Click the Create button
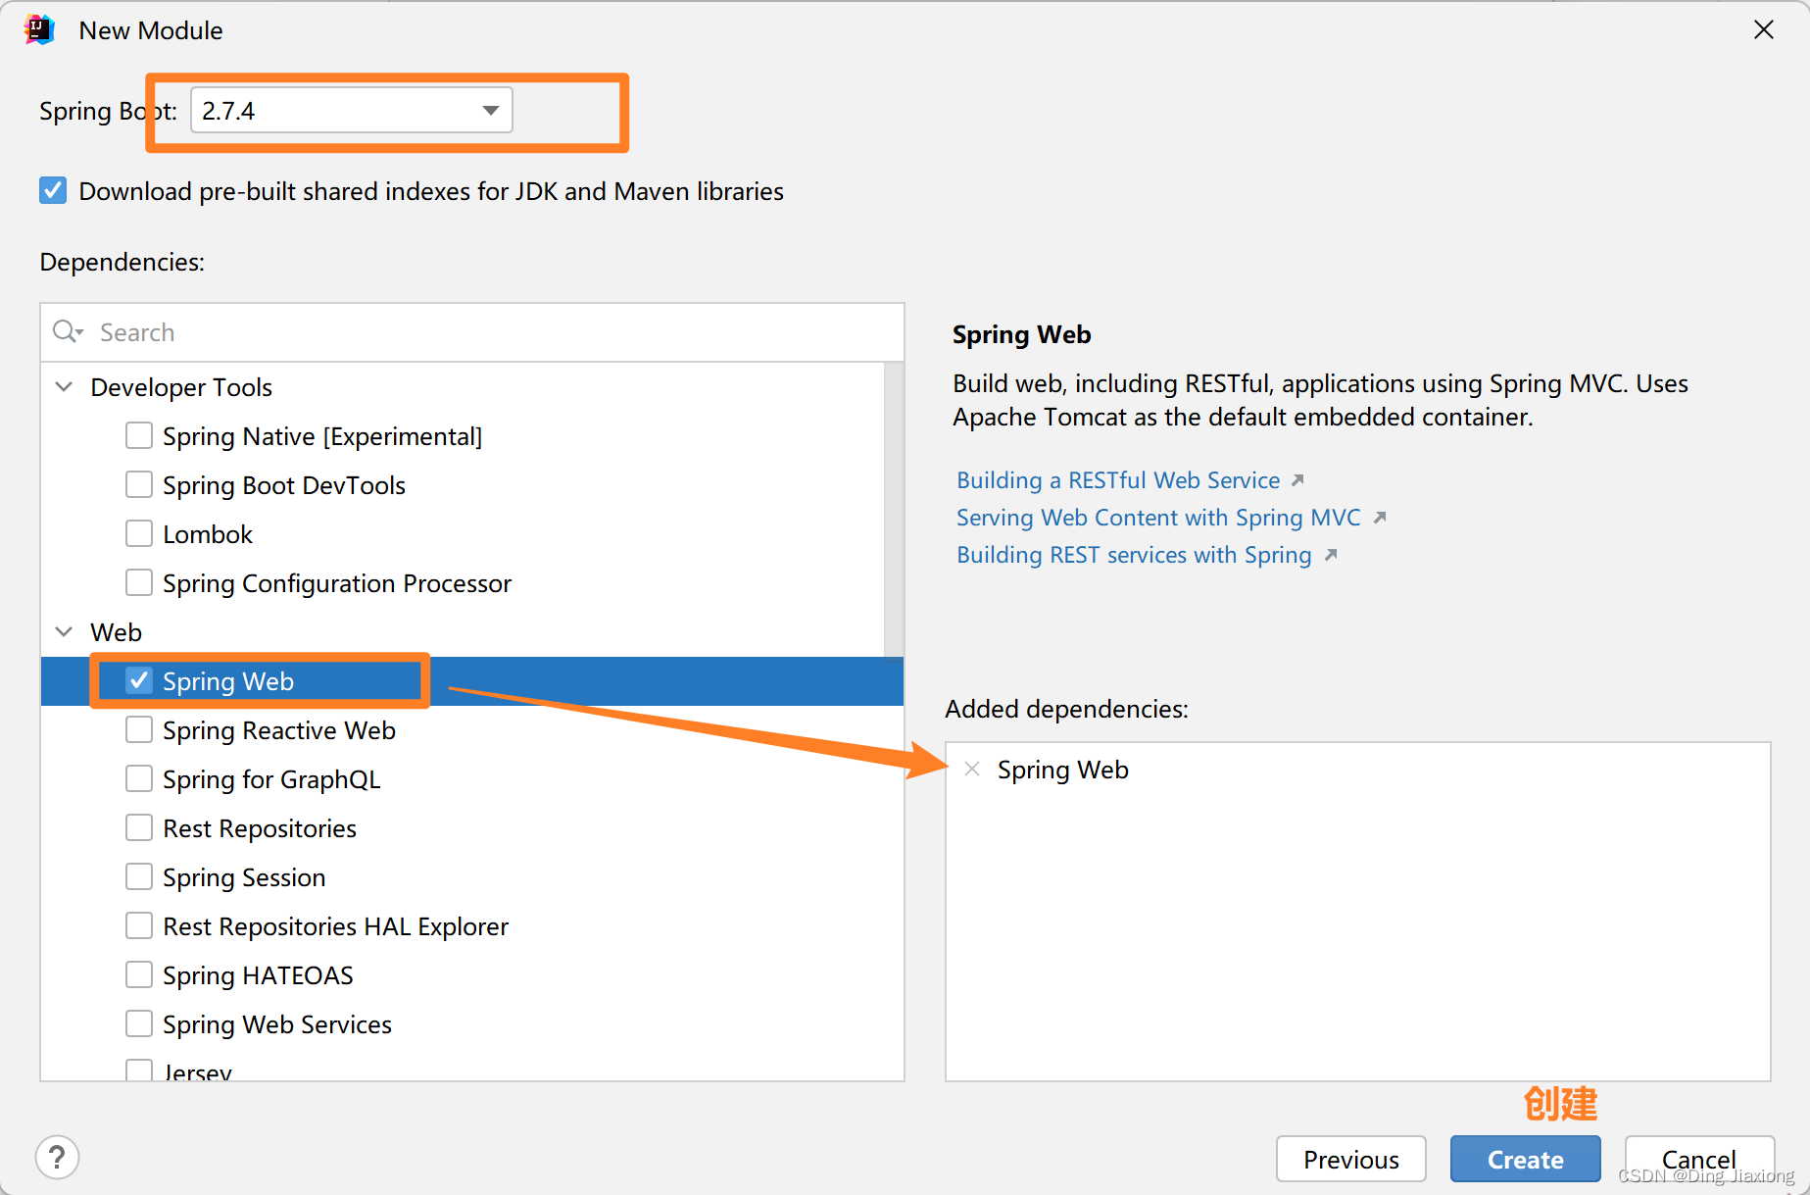Image resolution: width=1810 pixels, height=1195 pixels. (x=1526, y=1160)
